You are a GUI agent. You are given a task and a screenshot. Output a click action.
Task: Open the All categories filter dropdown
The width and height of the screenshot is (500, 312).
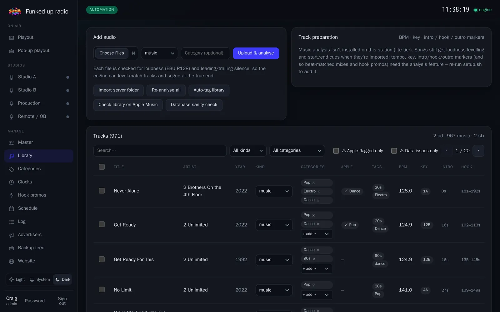click(x=297, y=151)
